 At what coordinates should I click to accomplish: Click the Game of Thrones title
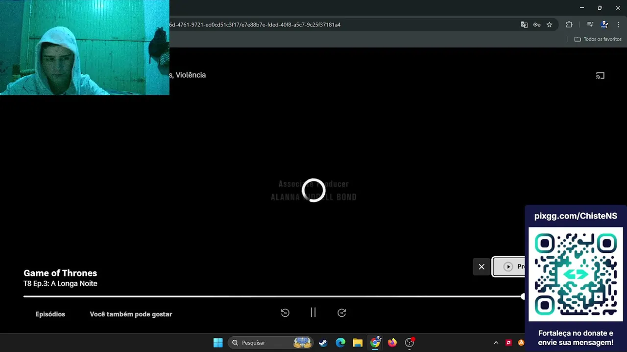(x=60, y=273)
